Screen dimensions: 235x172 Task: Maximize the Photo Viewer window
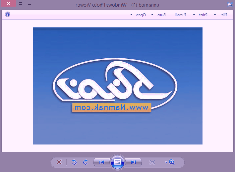click(21, 3)
